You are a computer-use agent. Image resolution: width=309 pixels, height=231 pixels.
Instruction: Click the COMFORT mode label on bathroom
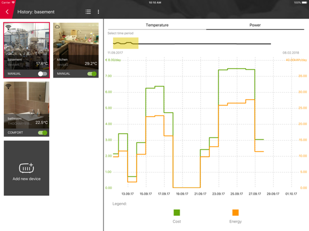[x=15, y=133]
